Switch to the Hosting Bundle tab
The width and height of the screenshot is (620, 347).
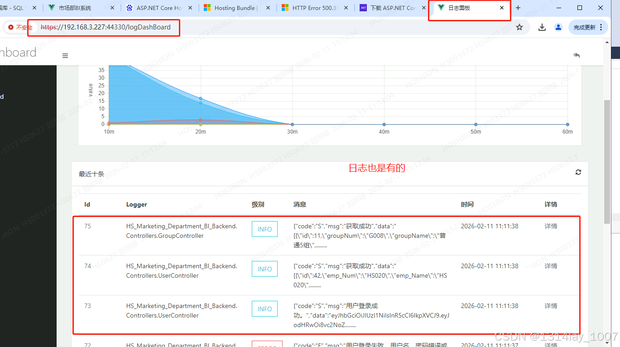236,8
